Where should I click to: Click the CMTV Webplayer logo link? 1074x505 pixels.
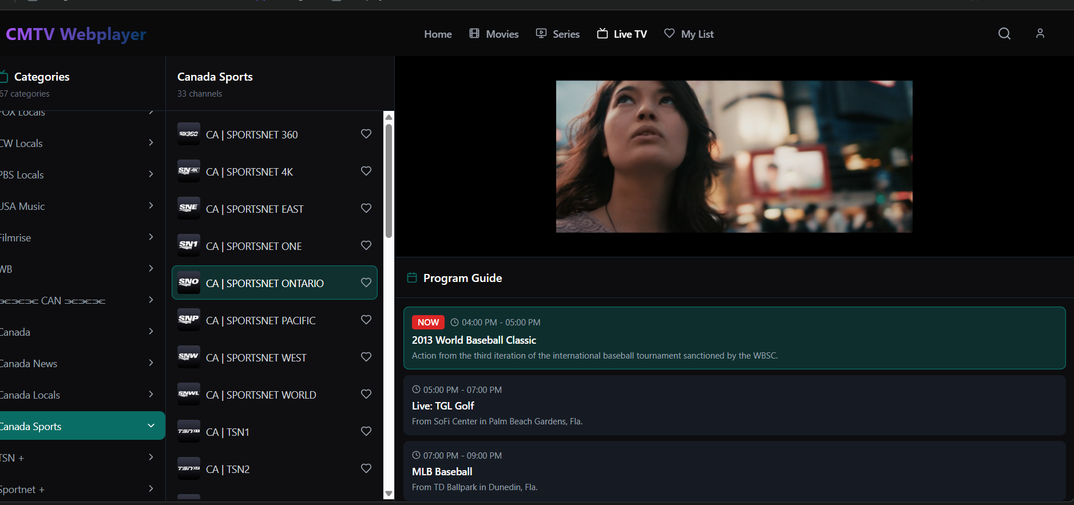[76, 34]
